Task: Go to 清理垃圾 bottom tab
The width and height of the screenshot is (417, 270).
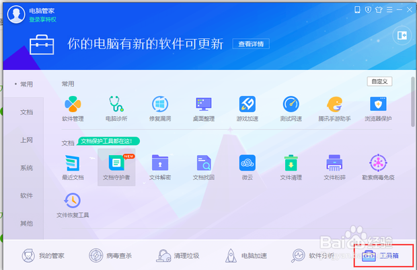Action: pos(178,256)
